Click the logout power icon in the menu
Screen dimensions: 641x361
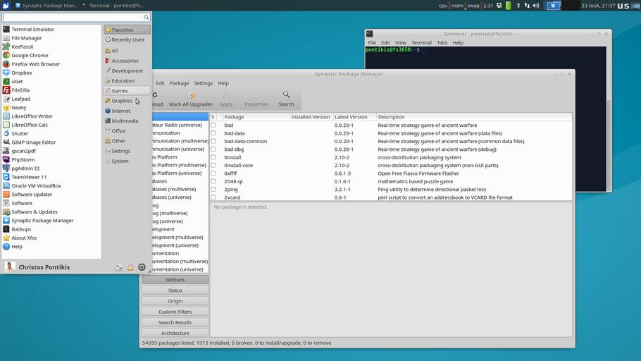click(142, 267)
